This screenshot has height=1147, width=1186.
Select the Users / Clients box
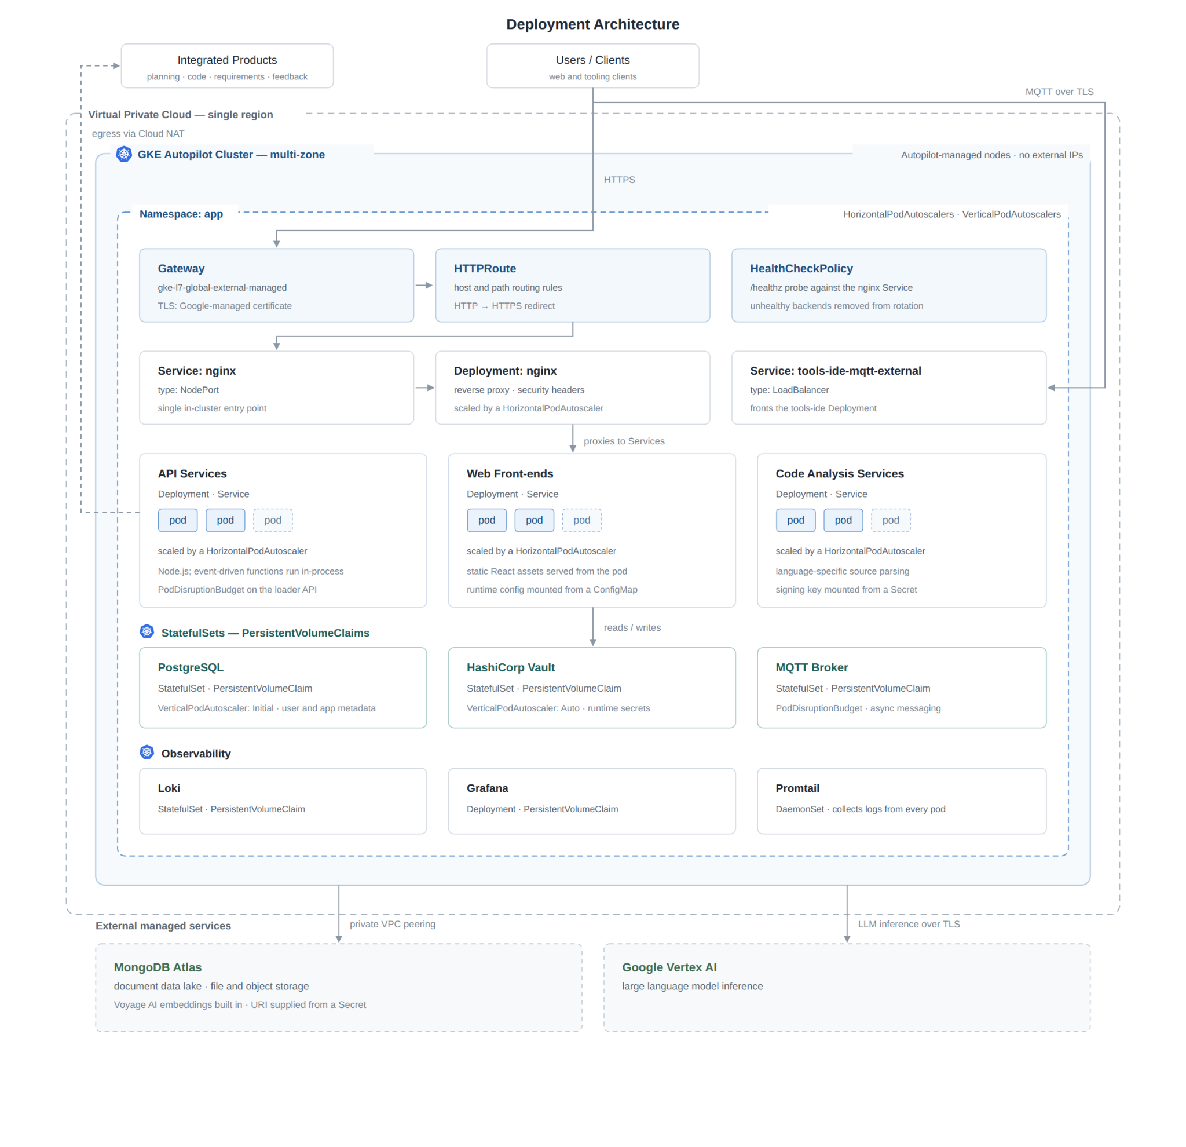coord(592,66)
